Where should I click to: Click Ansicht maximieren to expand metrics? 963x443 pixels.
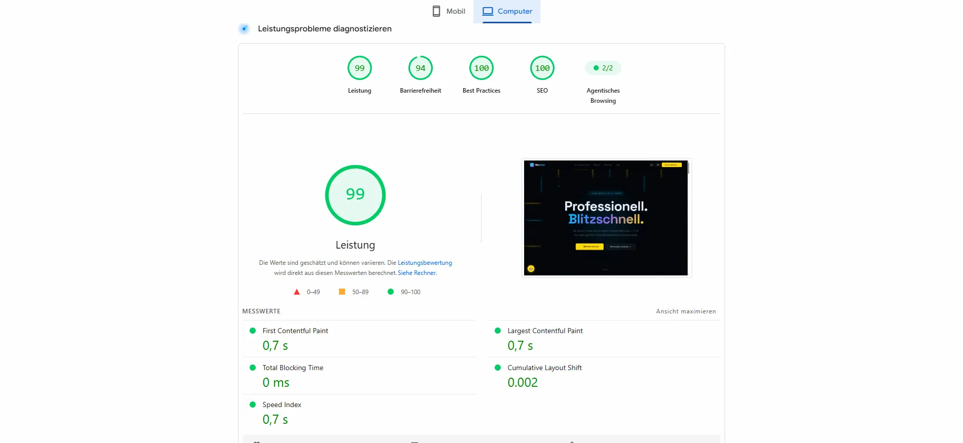tap(686, 311)
